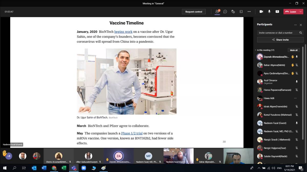Select Zeyneb Ahmedova video tile
Image resolution: width=307 pixels, height=172 pixels.
tap(118, 156)
